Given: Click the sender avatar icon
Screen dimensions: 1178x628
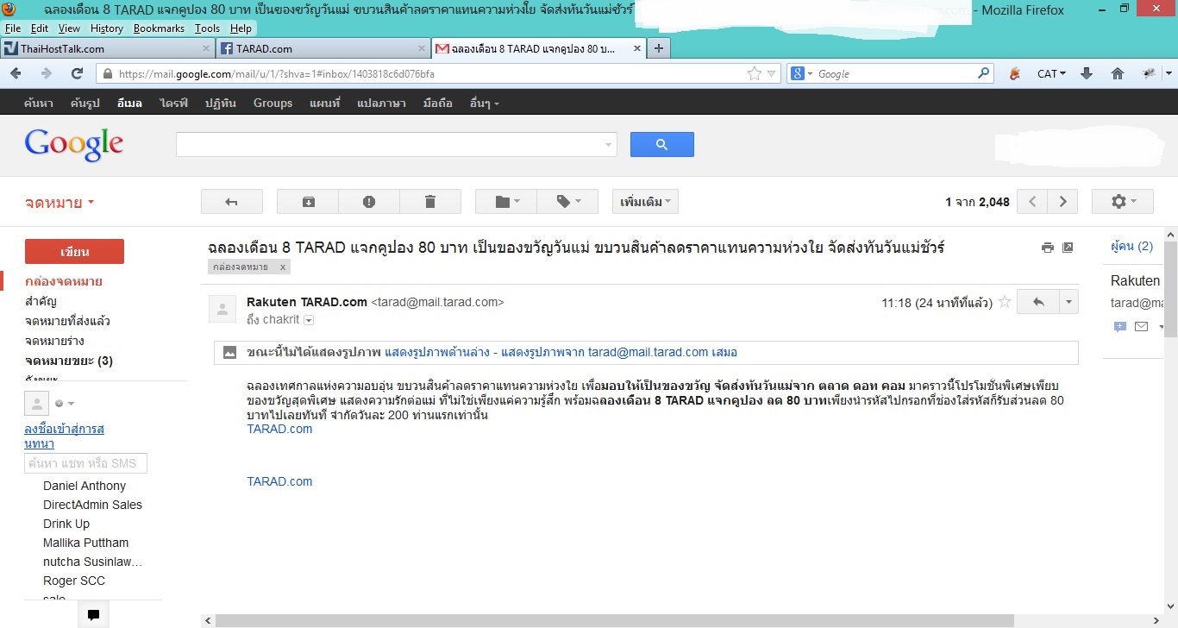Looking at the screenshot, I should point(223,309).
